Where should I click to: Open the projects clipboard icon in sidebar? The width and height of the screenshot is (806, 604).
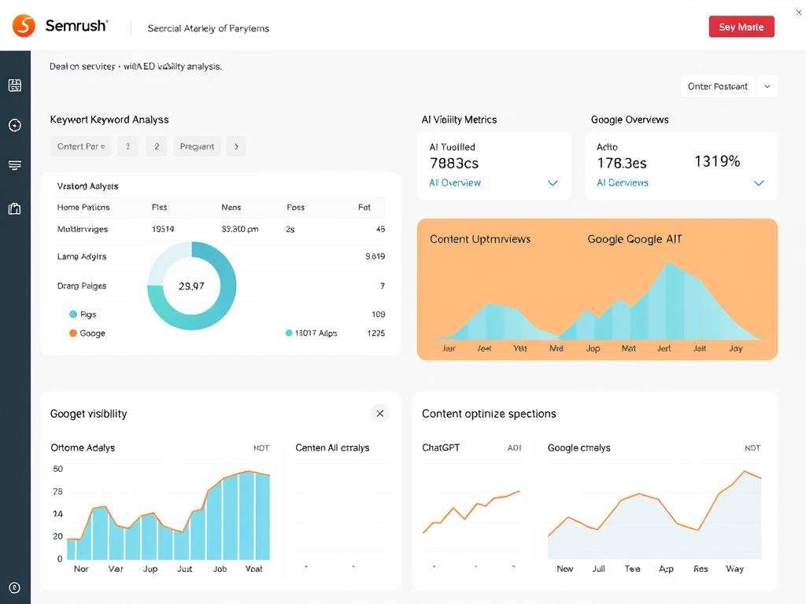[x=15, y=208]
